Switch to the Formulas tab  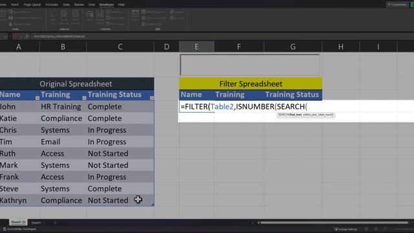52,5
